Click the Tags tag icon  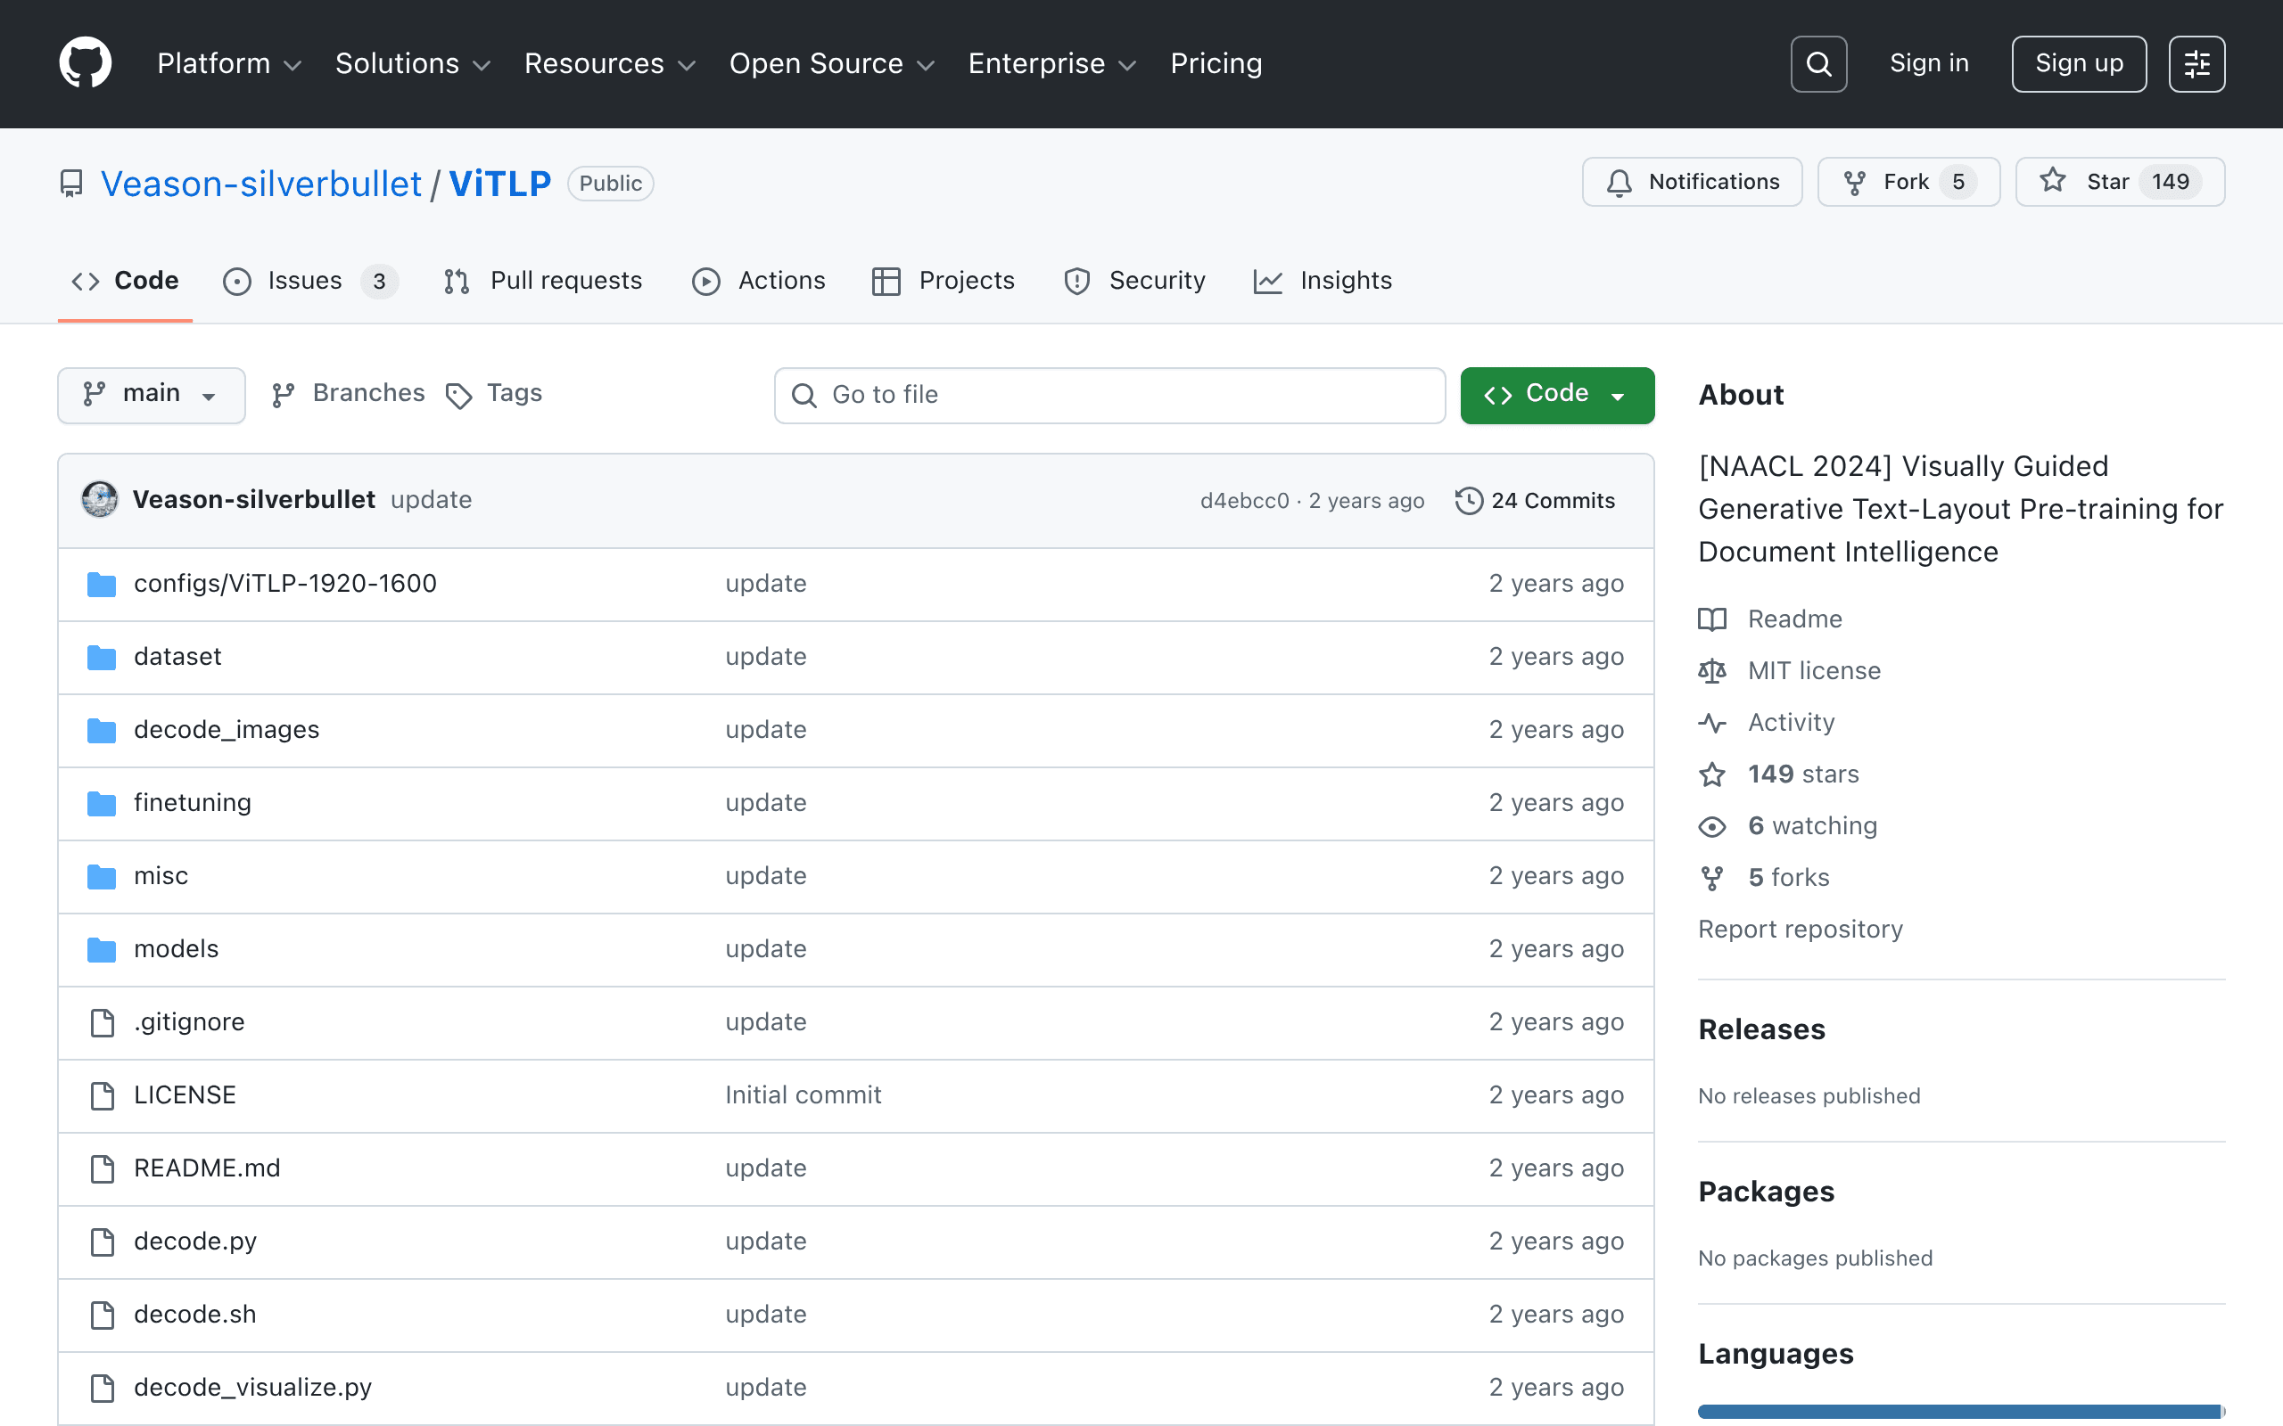click(x=458, y=395)
